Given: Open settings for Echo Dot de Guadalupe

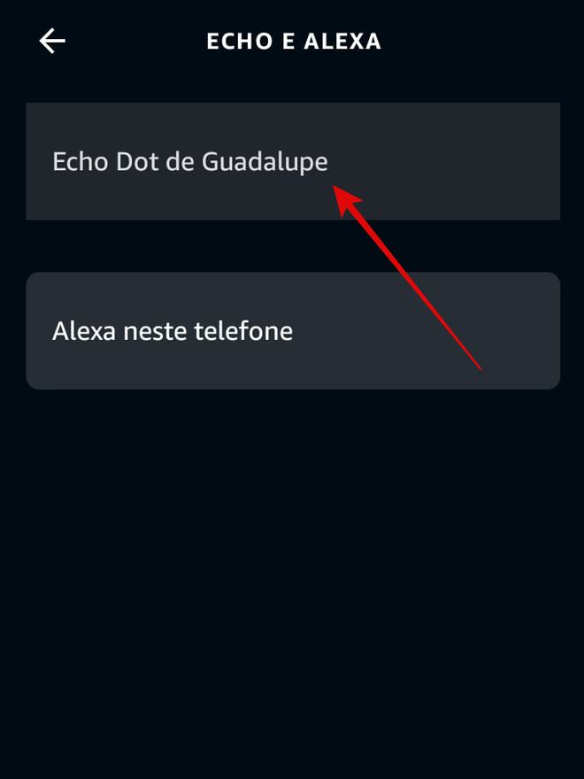Looking at the screenshot, I should pyautogui.click(x=293, y=161).
